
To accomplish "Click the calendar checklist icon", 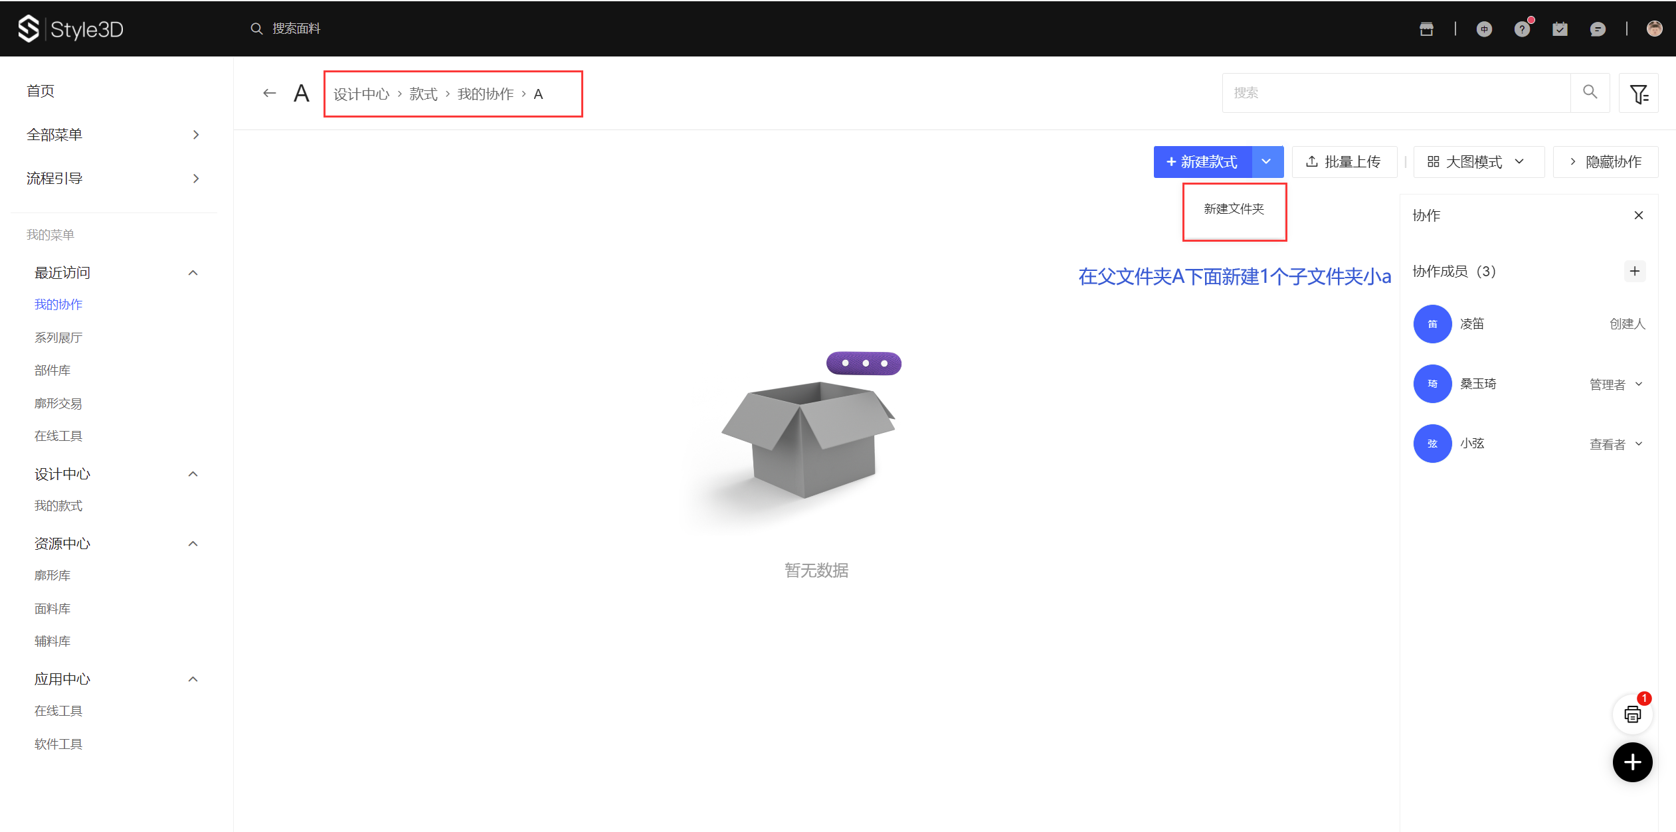I will [1560, 29].
